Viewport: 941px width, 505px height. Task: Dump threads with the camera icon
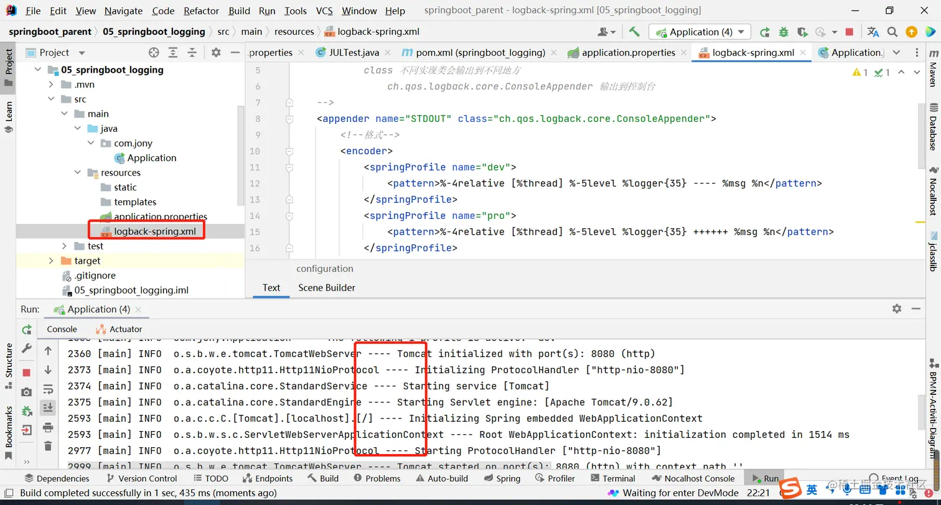coord(26,392)
